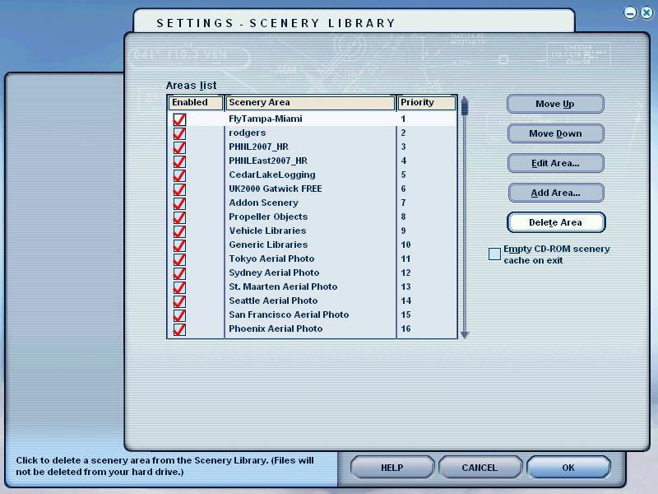Disable the FlyTampa-Miami scenery checkbox
This screenshot has height=494, width=658.
[179, 119]
